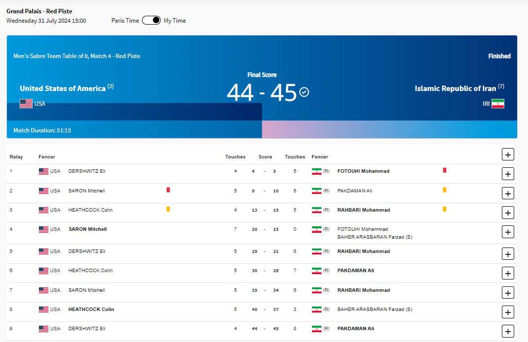Expand relay 9 Dershwitz vs Pakdaman
Image resolution: width=528 pixels, height=342 pixels.
pyautogui.click(x=508, y=331)
